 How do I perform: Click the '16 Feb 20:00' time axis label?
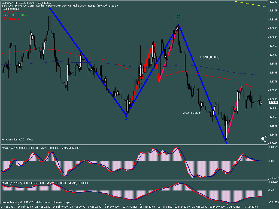pyautogui.click(x=25, y=207)
